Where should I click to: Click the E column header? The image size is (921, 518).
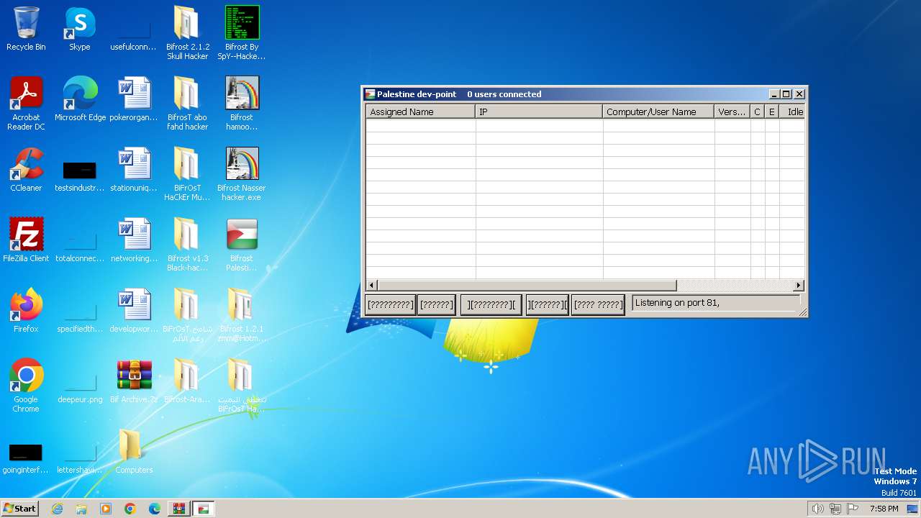tap(772, 112)
